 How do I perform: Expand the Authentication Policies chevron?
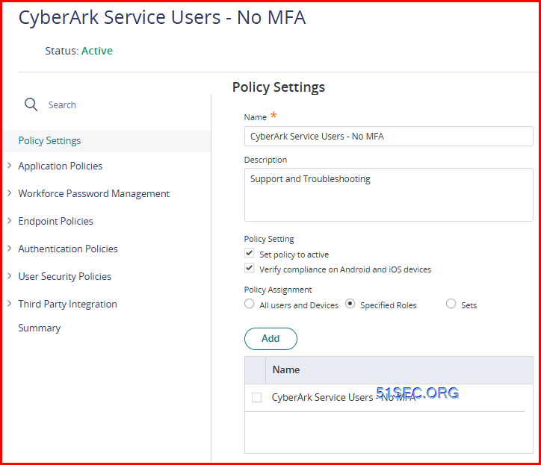pyautogui.click(x=10, y=249)
